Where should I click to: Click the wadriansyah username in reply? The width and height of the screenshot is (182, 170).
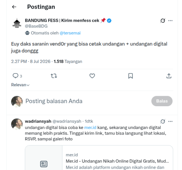point(38,121)
